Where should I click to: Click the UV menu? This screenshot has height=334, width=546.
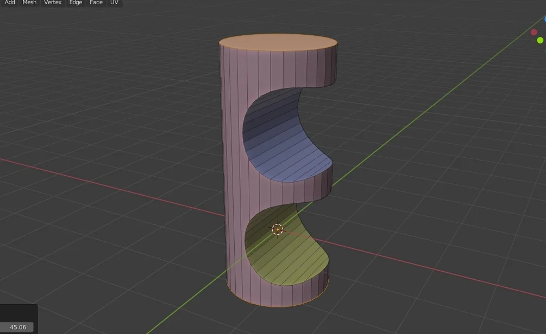click(x=114, y=3)
